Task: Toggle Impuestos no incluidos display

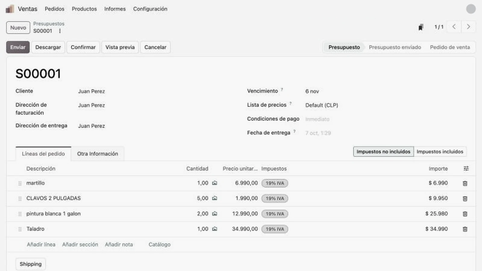Action: click(x=383, y=151)
